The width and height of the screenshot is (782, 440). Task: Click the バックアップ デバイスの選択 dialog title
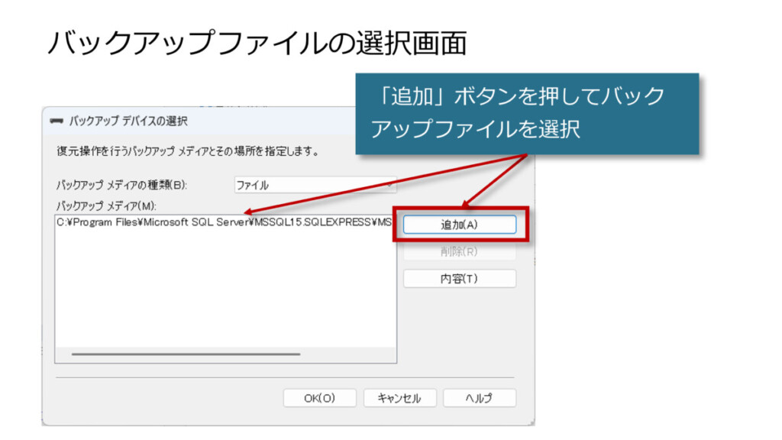(x=128, y=121)
